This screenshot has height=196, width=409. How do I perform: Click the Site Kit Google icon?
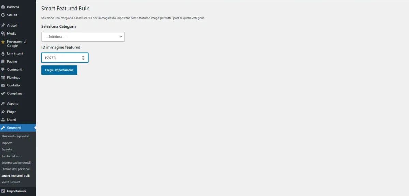[3, 15]
